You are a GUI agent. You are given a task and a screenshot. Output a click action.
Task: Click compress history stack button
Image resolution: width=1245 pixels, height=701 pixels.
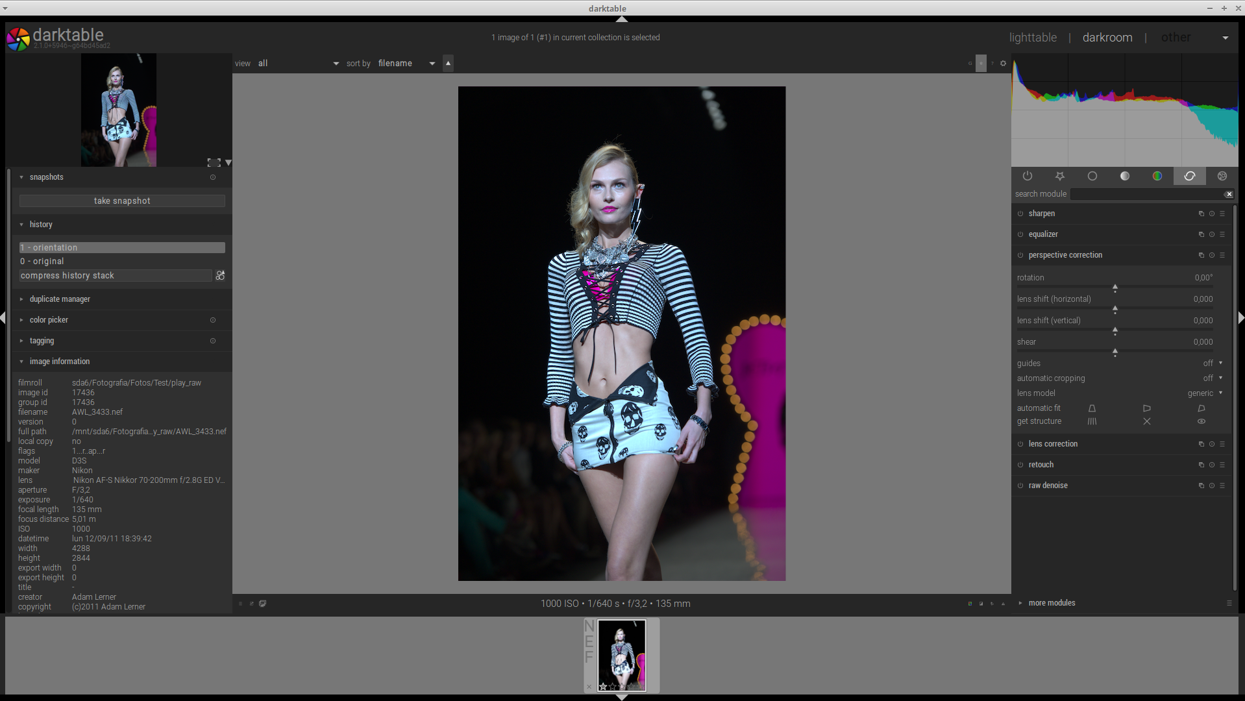tap(115, 276)
